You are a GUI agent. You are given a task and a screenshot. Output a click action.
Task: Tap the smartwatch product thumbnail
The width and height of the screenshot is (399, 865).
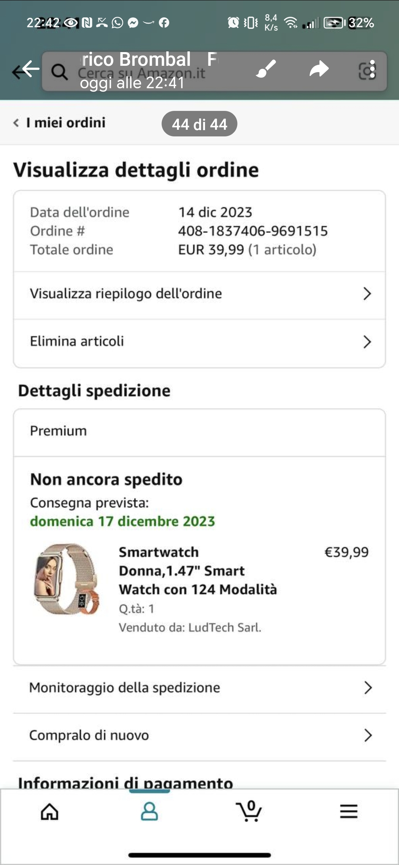[67, 579]
